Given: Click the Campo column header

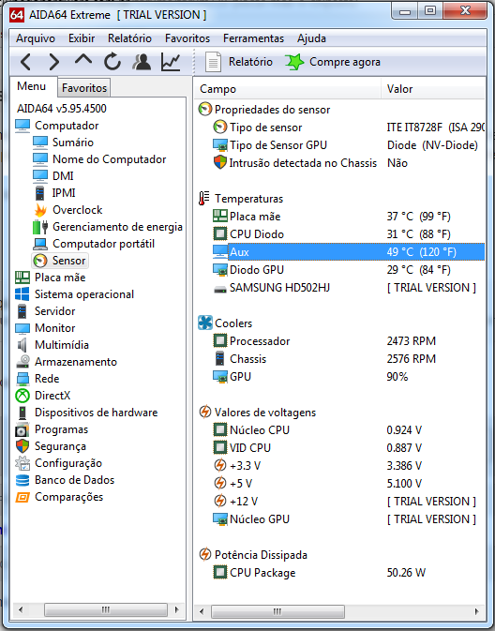Looking at the screenshot, I should tap(287, 89).
